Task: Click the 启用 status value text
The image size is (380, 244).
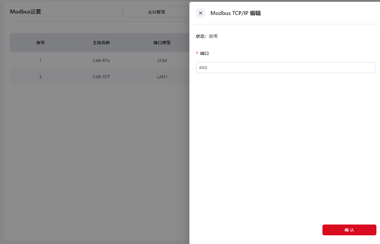Action: tap(213, 36)
